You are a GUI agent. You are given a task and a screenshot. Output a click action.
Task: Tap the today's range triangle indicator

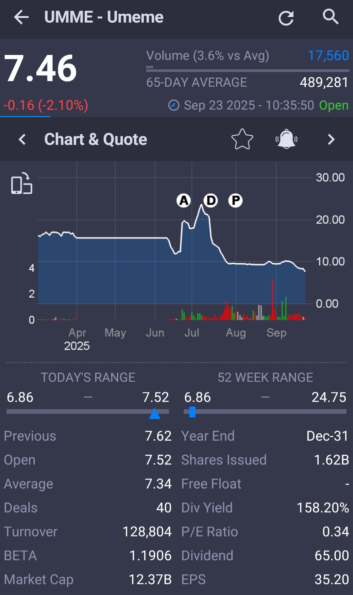point(155,413)
